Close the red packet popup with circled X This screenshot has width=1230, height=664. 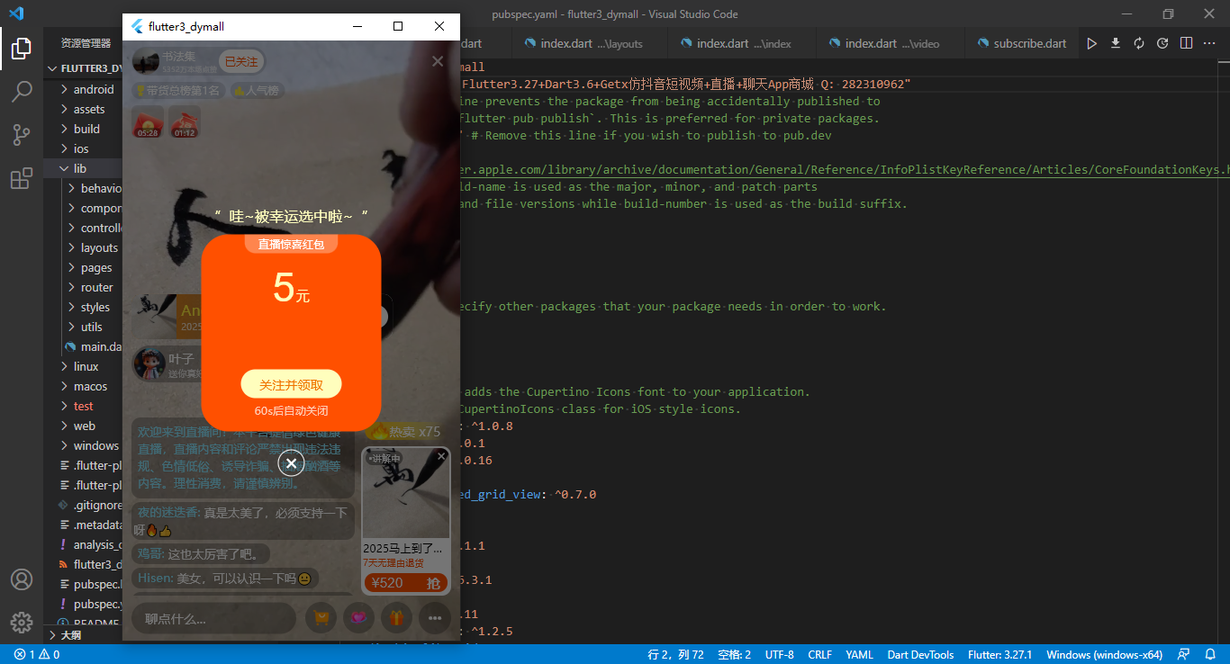[291, 462]
